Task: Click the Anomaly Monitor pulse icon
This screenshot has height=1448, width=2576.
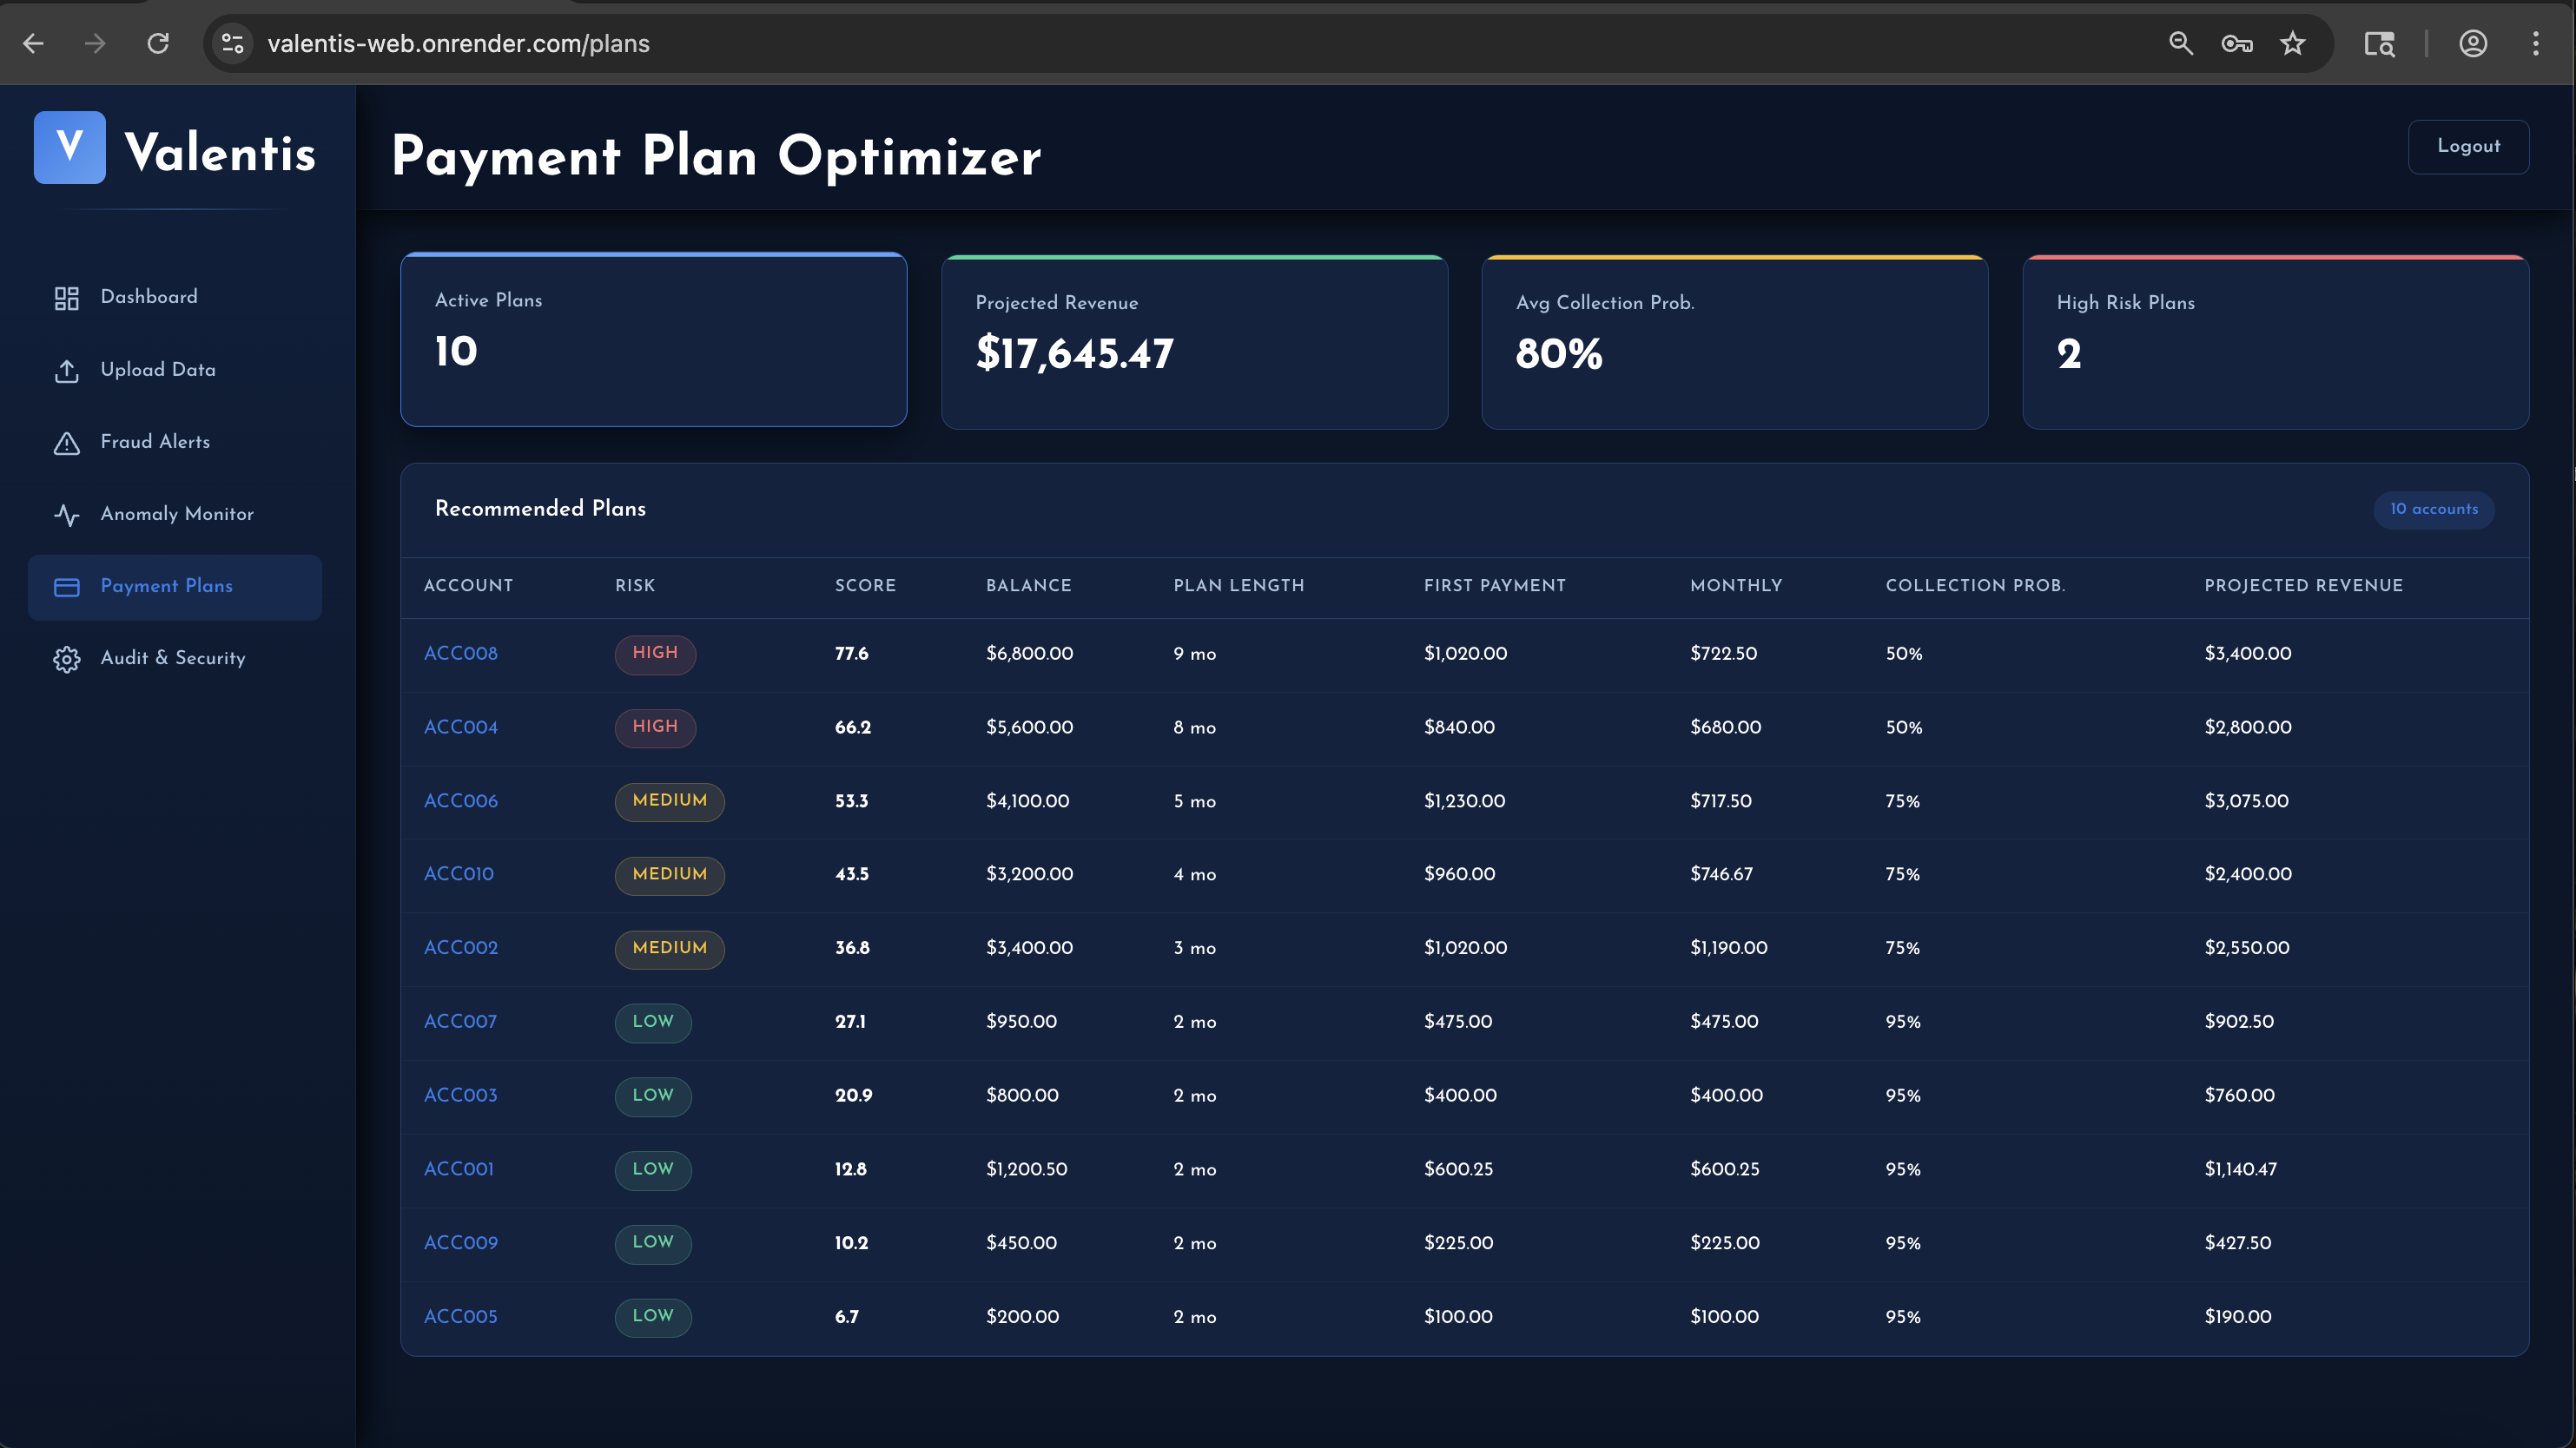Action: (66, 515)
